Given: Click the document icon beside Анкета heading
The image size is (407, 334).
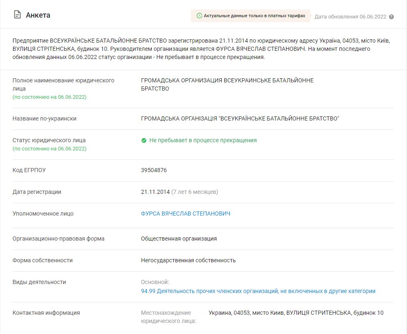Looking at the screenshot, I should [17, 15].
